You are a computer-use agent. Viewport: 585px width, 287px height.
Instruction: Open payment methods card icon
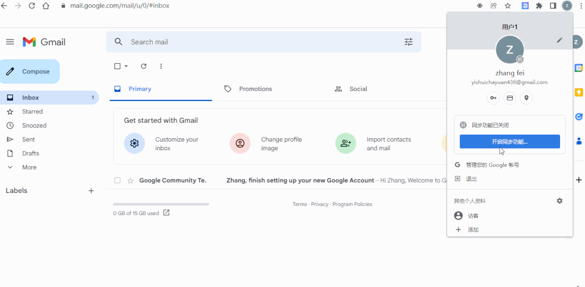tap(510, 98)
